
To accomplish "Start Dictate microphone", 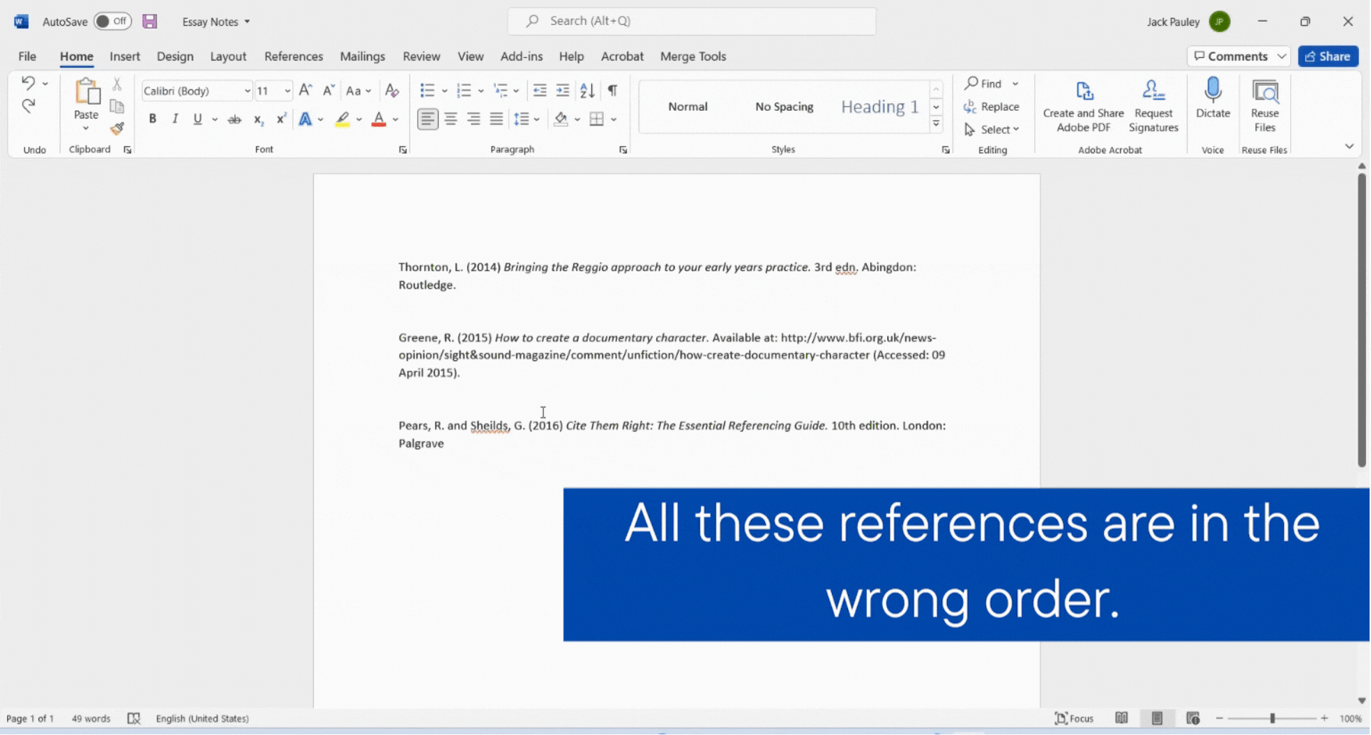I will 1213,99.
